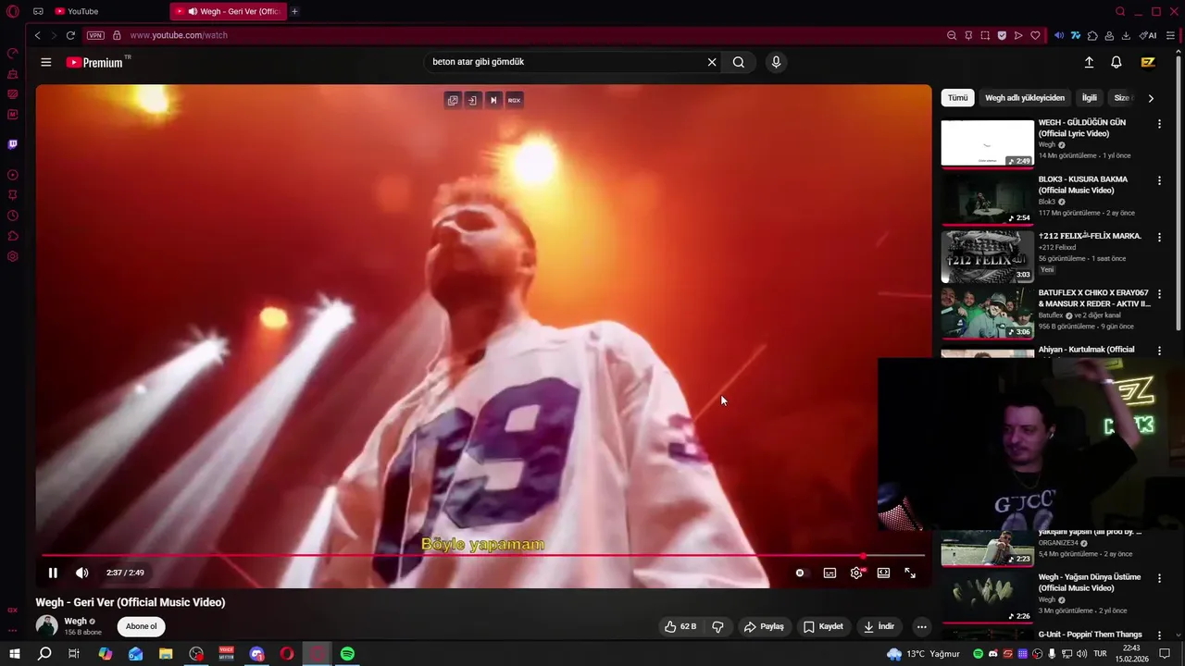
Task: Dislike the video
Action: 717,626
